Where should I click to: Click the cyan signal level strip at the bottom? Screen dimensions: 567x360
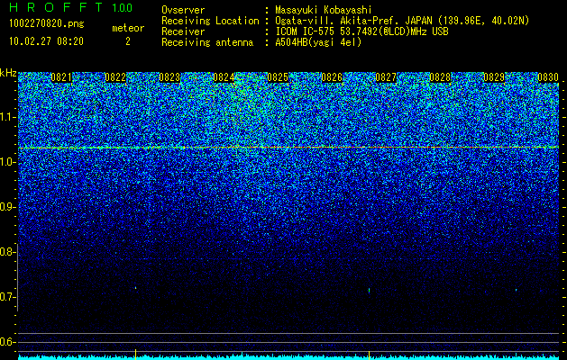288,357
